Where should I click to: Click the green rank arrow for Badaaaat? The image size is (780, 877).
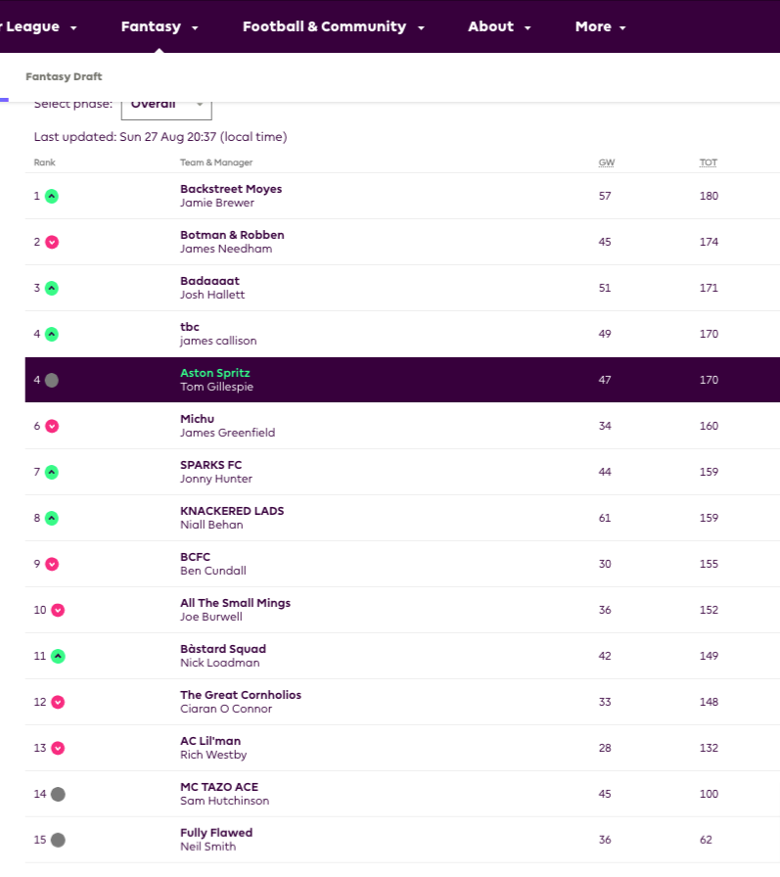[x=52, y=288]
